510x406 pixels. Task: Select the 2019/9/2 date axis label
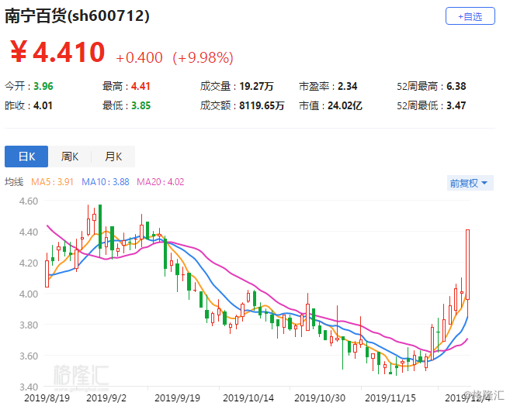click(x=106, y=398)
